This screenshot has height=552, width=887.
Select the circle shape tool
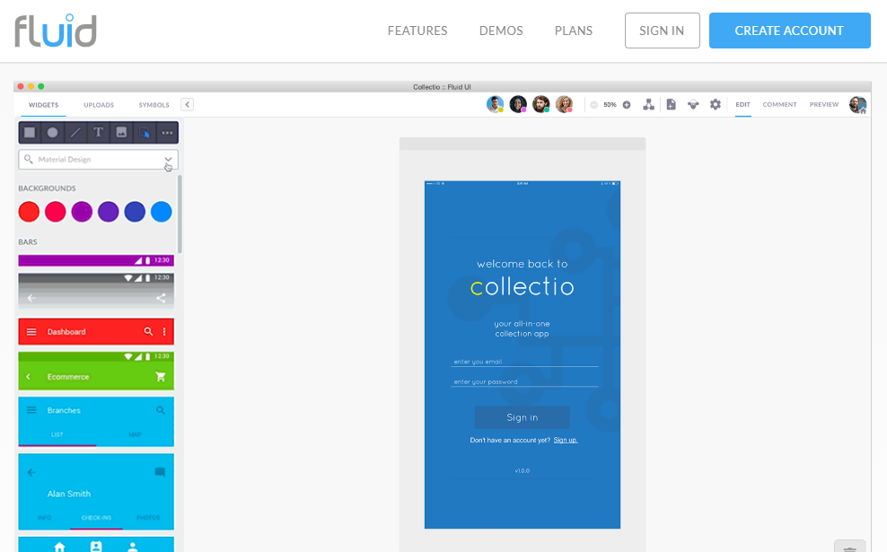click(53, 133)
